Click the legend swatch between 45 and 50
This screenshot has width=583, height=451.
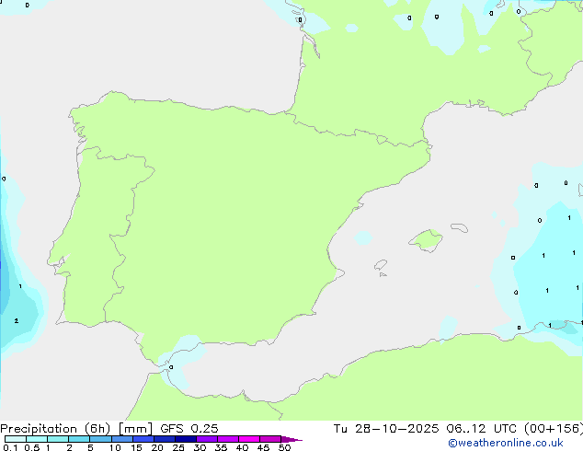(270, 439)
